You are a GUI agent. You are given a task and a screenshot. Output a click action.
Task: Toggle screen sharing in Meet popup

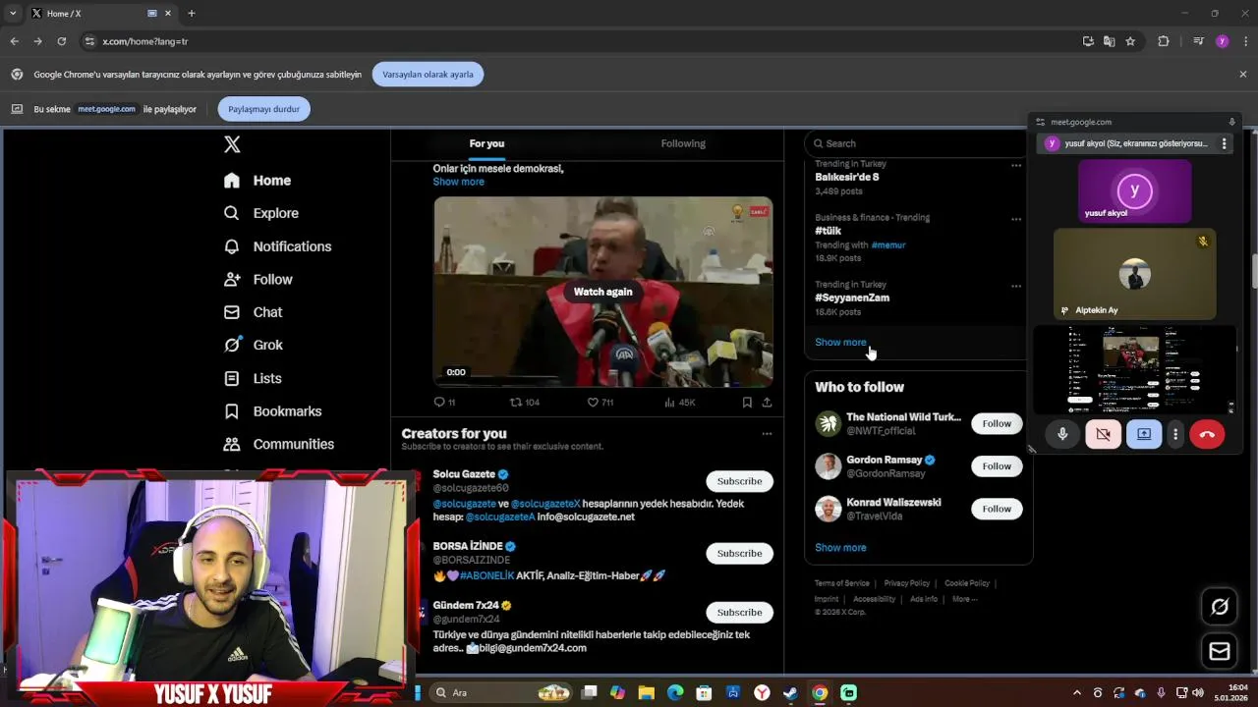(1144, 434)
